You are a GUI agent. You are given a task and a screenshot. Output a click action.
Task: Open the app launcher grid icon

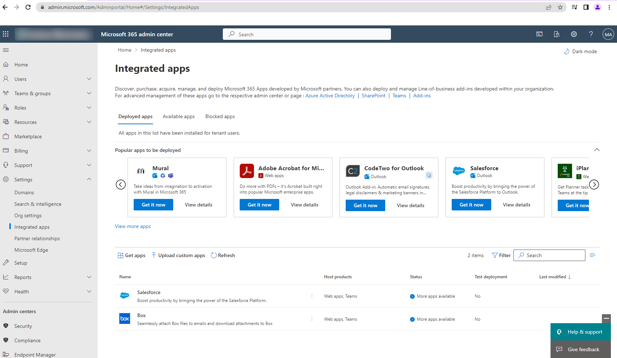[5, 34]
